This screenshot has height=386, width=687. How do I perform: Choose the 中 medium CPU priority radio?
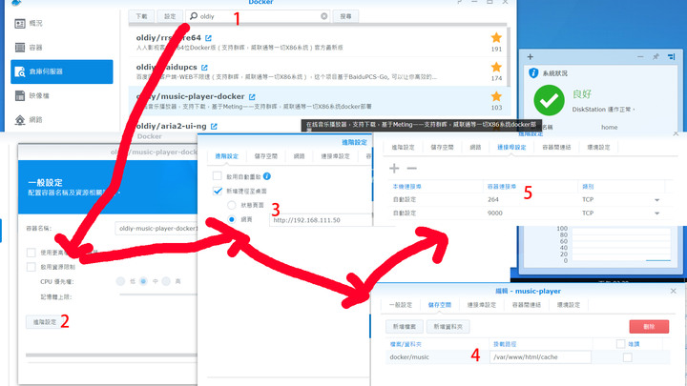point(143,281)
